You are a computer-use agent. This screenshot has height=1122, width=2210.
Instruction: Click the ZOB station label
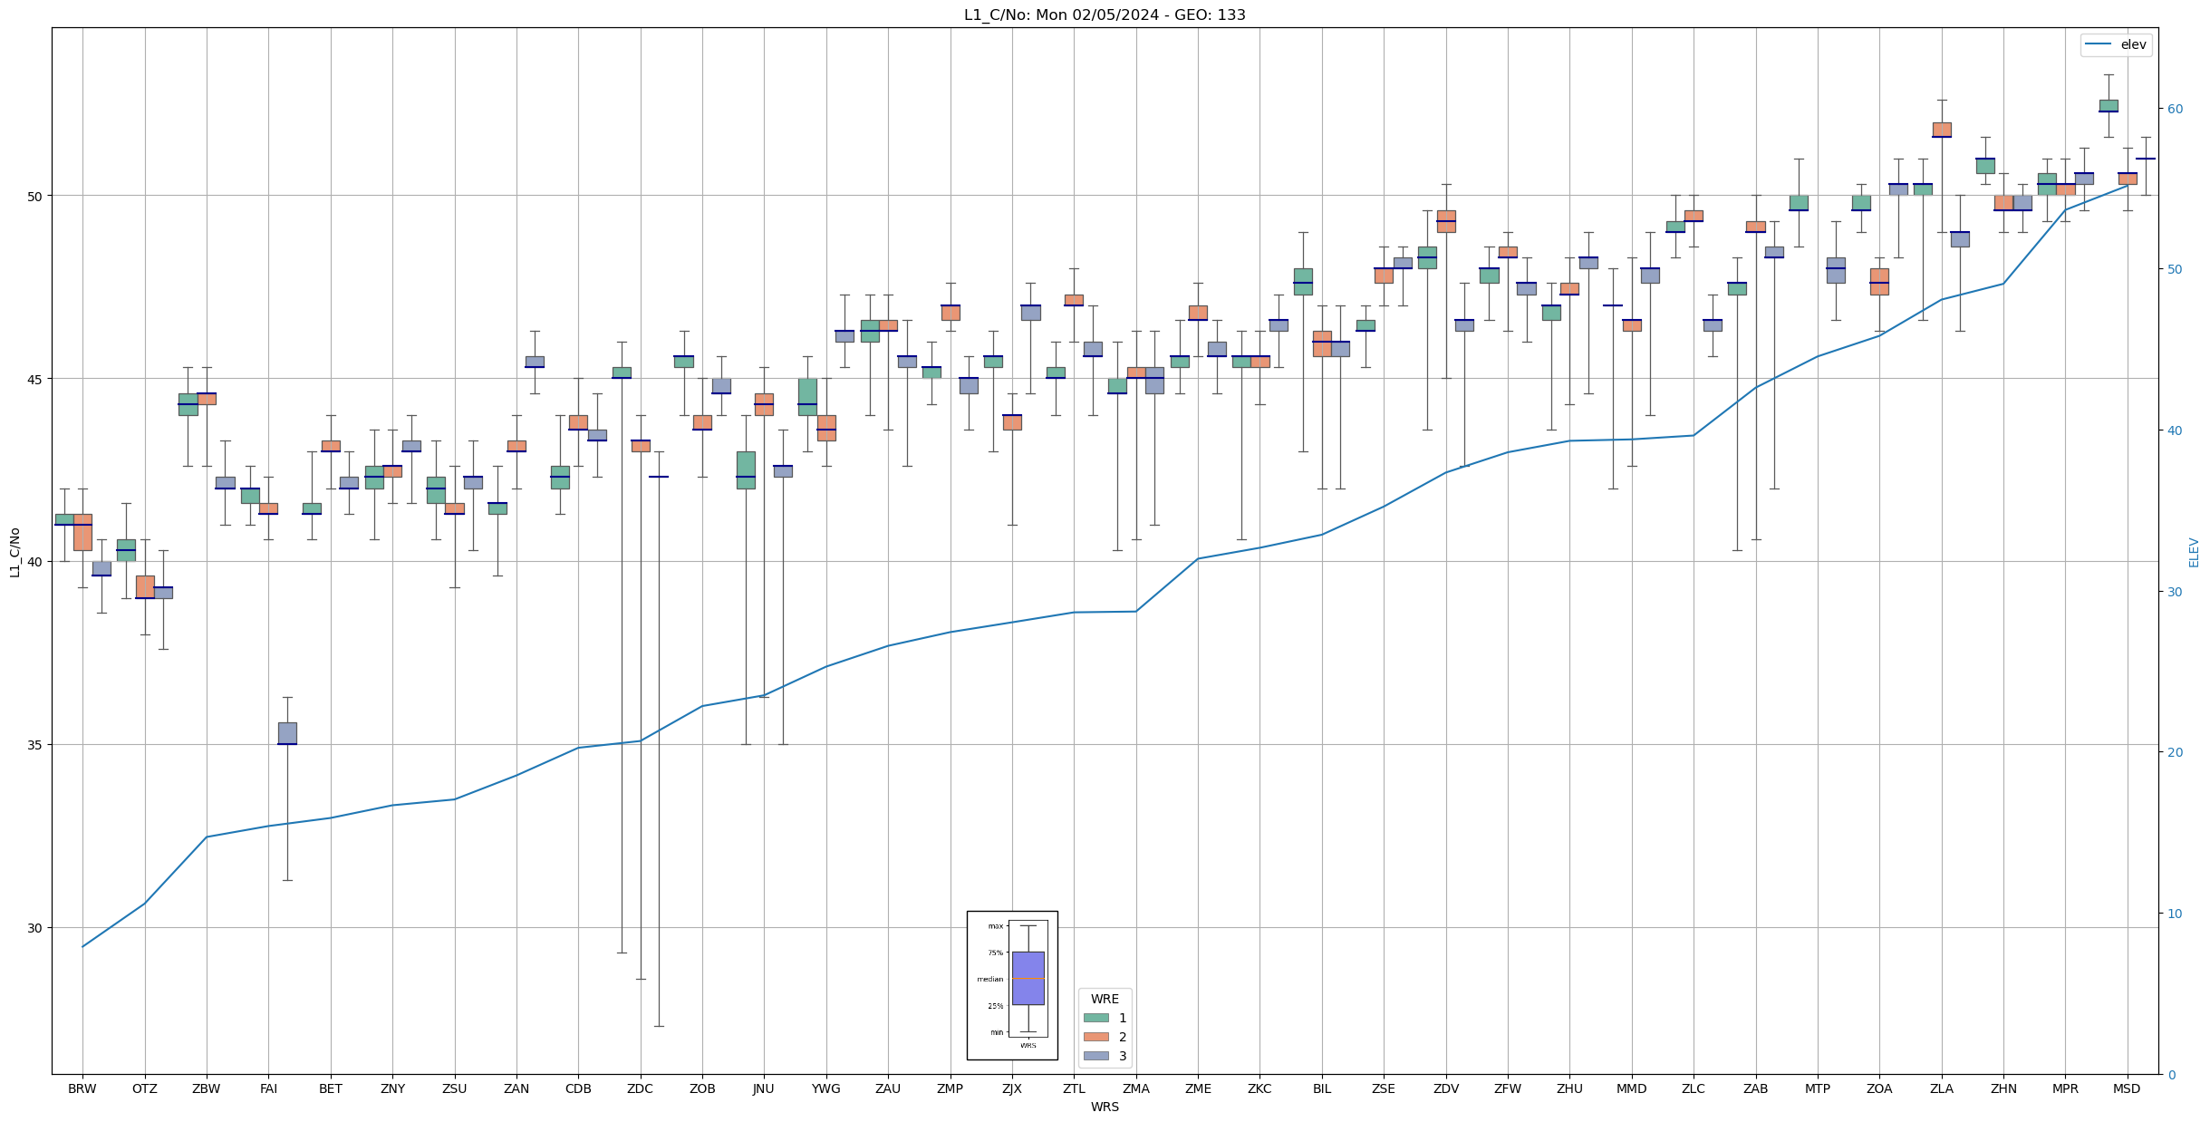[702, 1088]
